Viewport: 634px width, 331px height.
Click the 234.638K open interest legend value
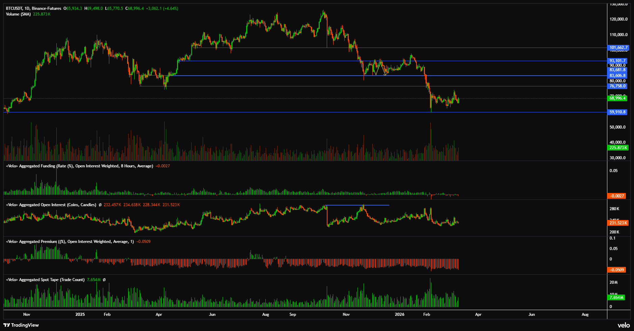coord(133,205)
